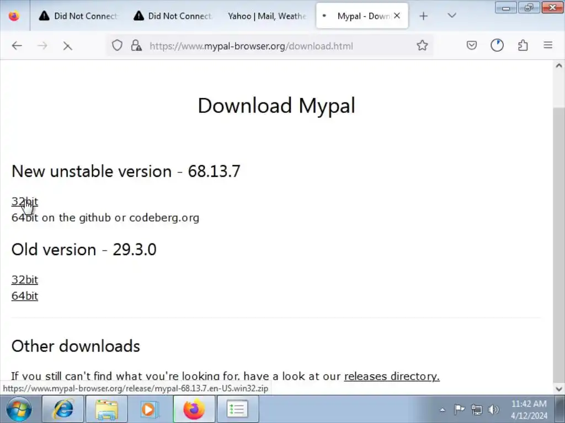Open the releases directory link
565x423 pixels.
(x=392, y=376)
